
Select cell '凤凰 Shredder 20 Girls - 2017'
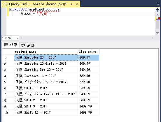[x=46, y=64]
